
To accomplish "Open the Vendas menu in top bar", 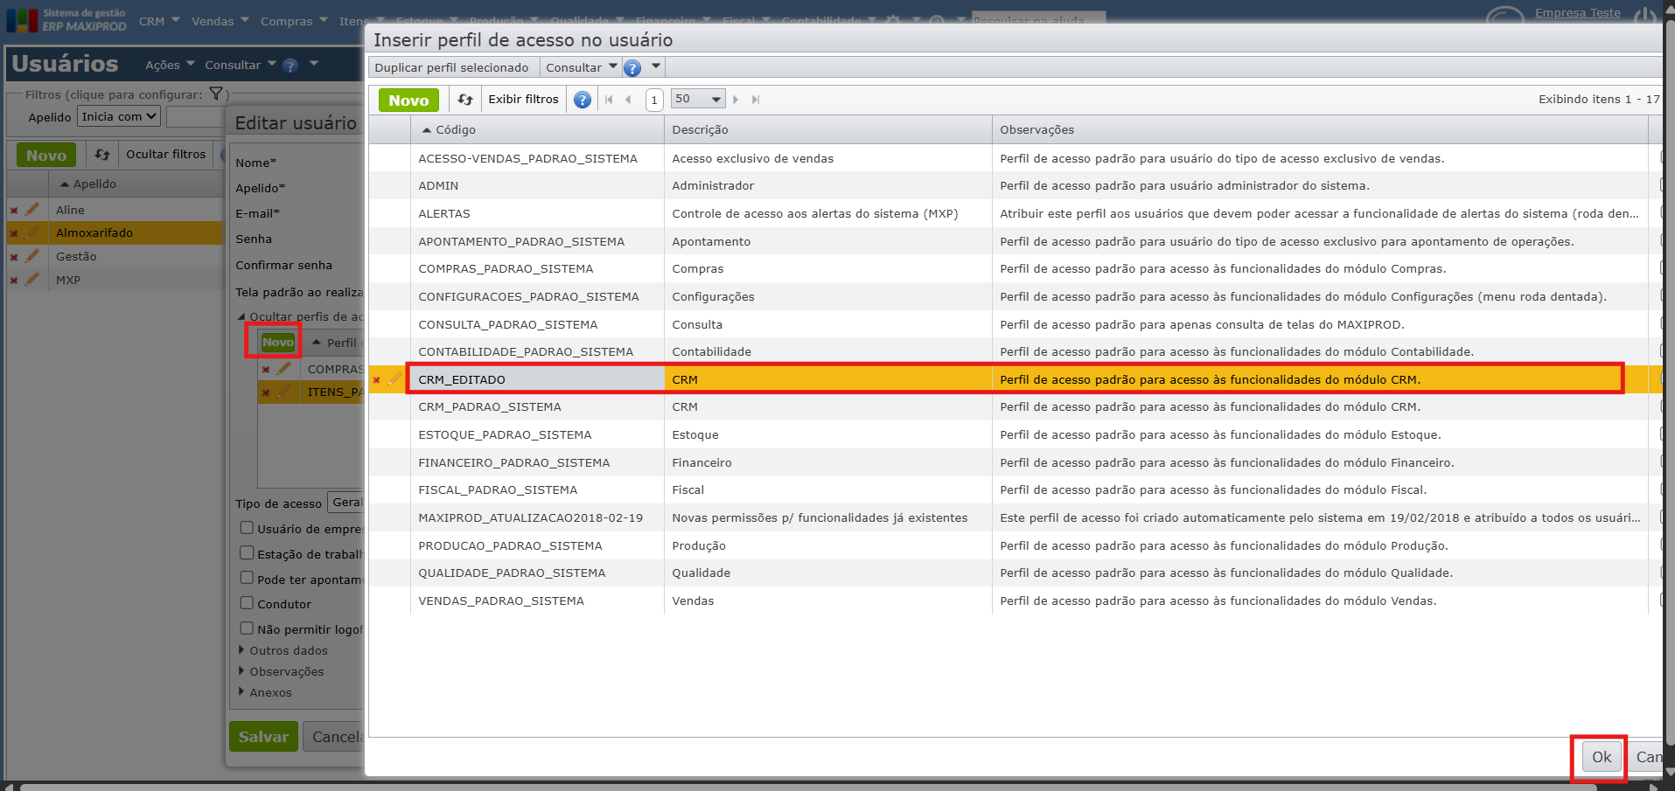I will 220,21.
